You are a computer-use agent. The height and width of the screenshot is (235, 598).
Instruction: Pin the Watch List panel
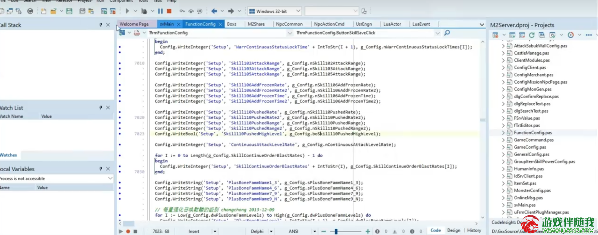[100, 107]
